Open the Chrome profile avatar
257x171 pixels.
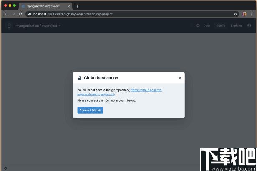pos(244,14)
